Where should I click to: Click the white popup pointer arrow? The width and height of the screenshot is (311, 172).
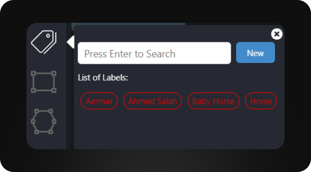point(70,42)
